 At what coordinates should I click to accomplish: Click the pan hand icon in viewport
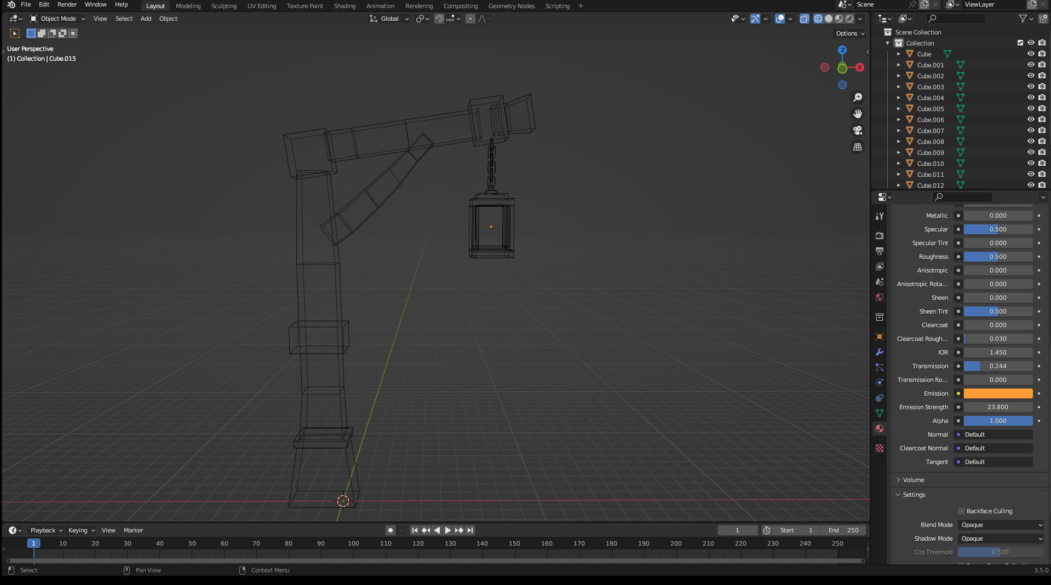tap(858, 114)
